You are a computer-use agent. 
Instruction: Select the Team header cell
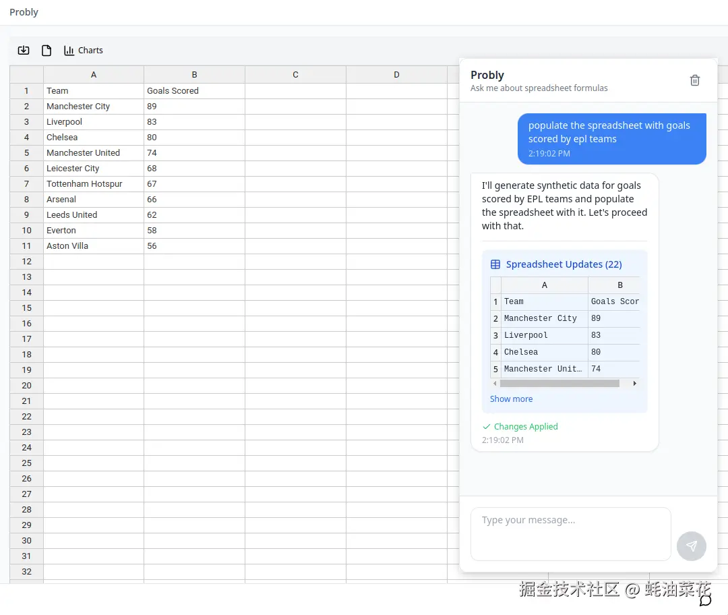(x=94, y=91)
